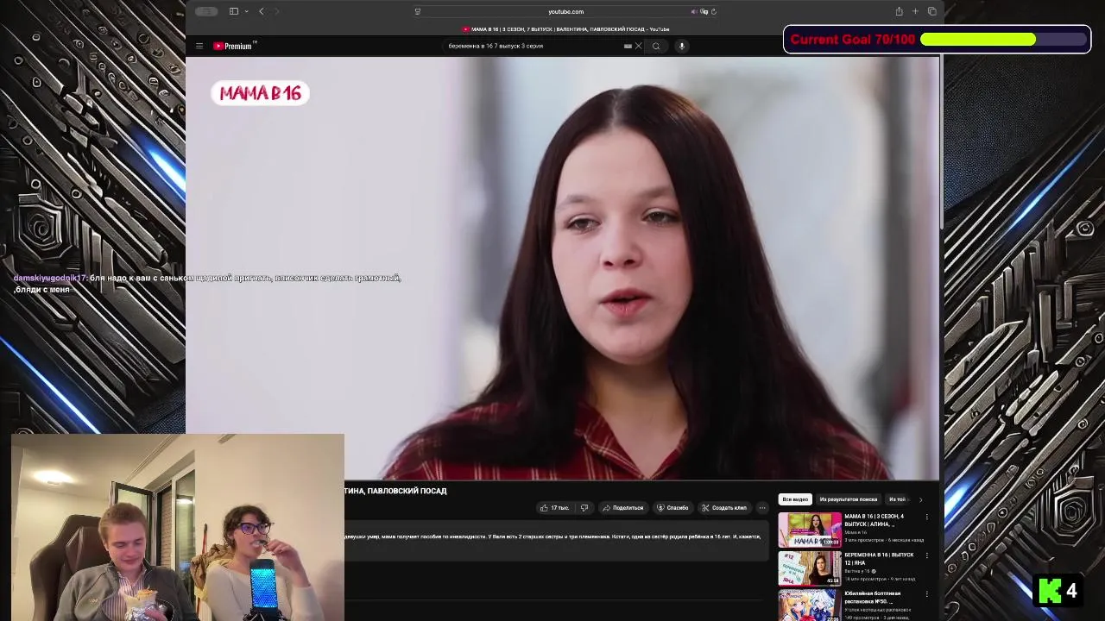Open options menu for Юбилейная распаковка video
The width and height of the screenshot is (1105, 621).
click(927, 594)
